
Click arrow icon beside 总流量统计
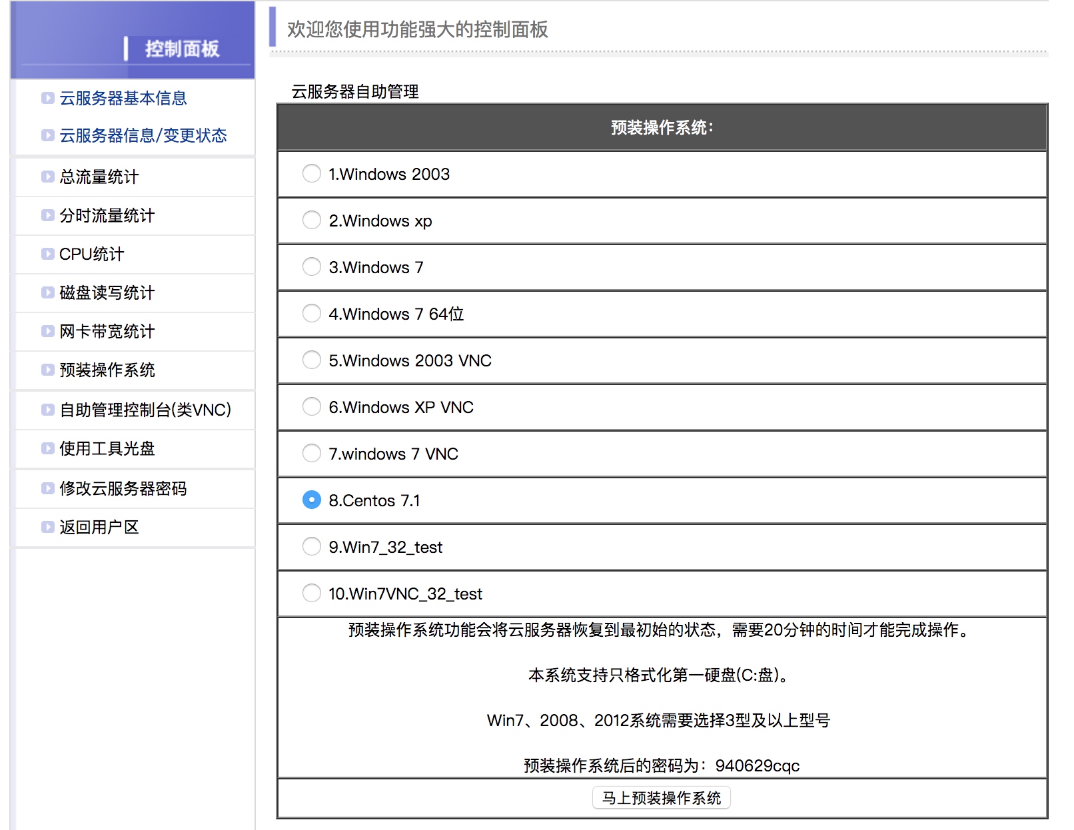point(47,177)
